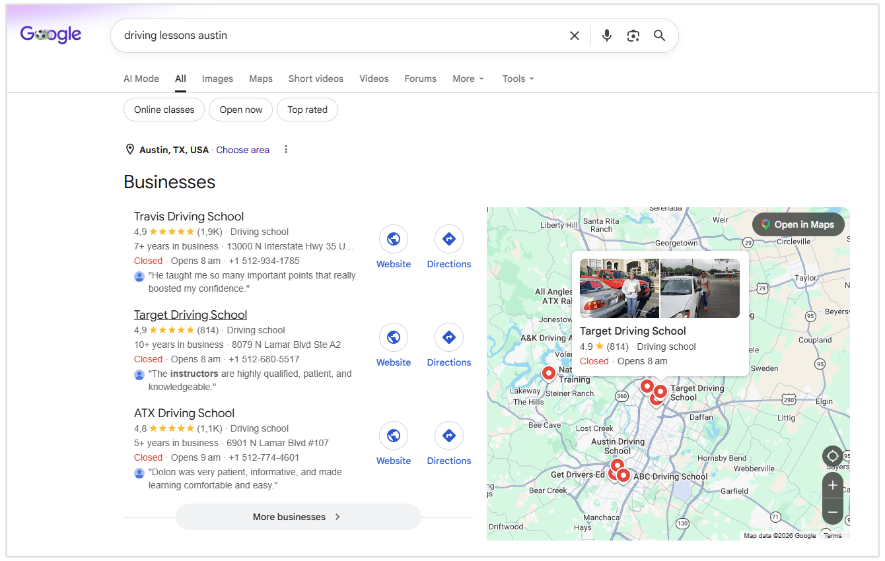
Task: Click the More businesses button
Action: coord(298,517)
